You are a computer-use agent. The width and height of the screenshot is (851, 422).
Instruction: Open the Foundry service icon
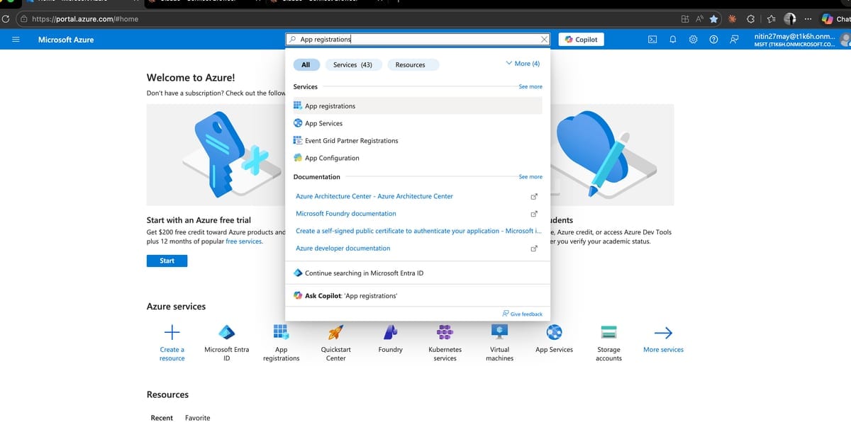(x=390, y=331)
